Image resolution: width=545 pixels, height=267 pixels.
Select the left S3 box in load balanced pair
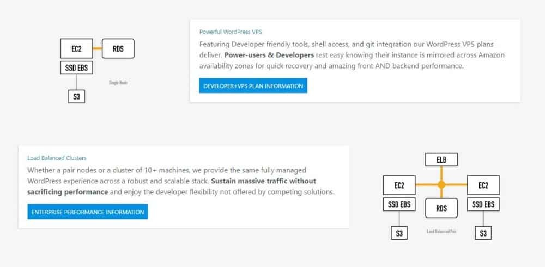pos(399,233)
